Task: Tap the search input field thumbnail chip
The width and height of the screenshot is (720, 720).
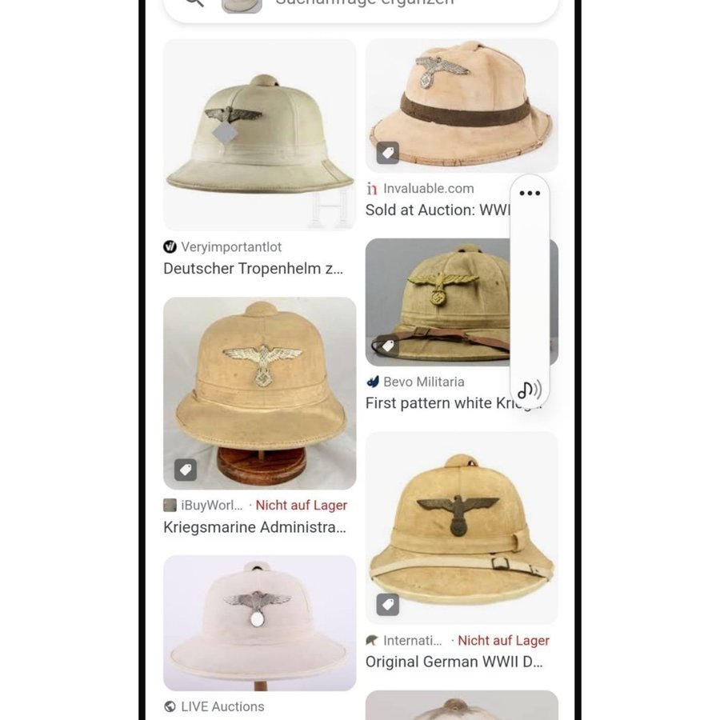Action: pyautogui.click(x=242, y=5)
